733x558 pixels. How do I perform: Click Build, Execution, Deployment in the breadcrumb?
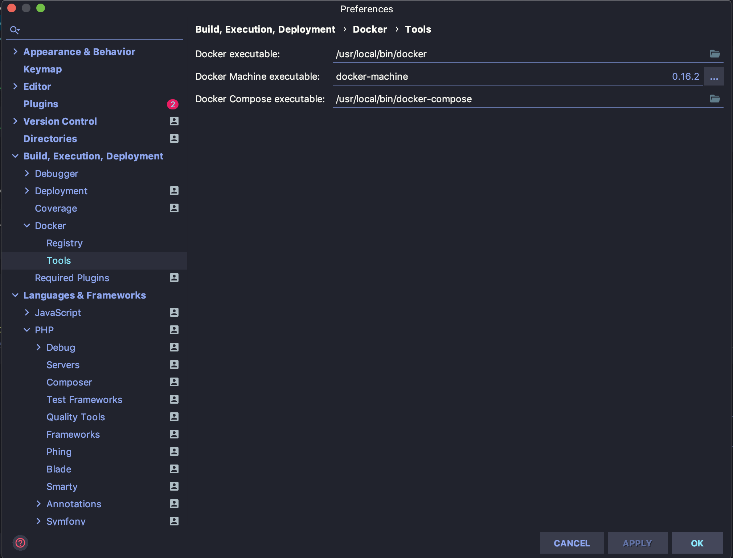(x=265, y=29)
